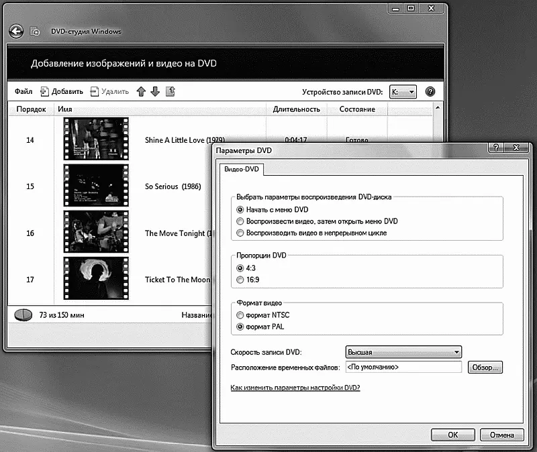The height and width of the screenshot is (452, 537).
Task: Select 'Воспроизвести видео, затем открыть меню DVD' option
Action: pyautogui.click(x=240, y=221)
